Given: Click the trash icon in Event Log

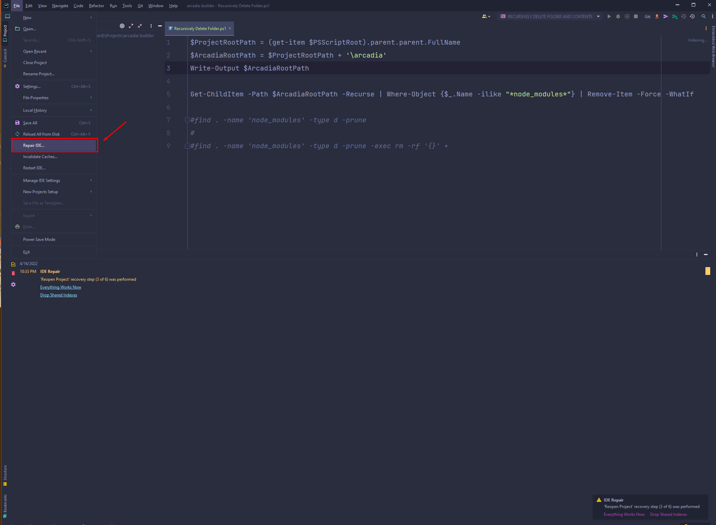Looking at the screenshot, I should pyautogui.click(x=13, y=273).
